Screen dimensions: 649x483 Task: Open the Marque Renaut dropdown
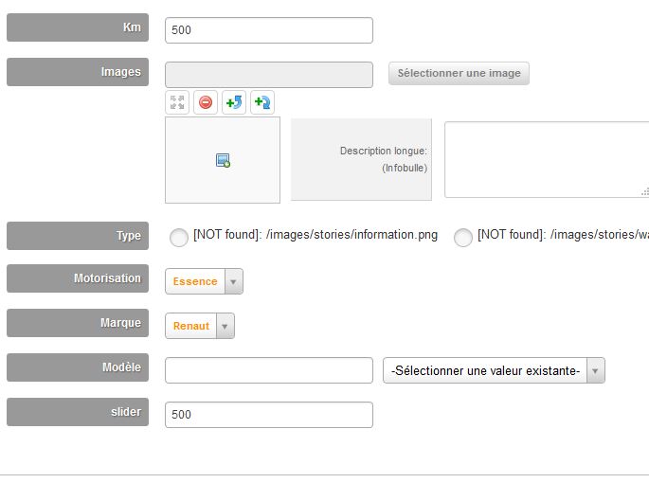200,326
